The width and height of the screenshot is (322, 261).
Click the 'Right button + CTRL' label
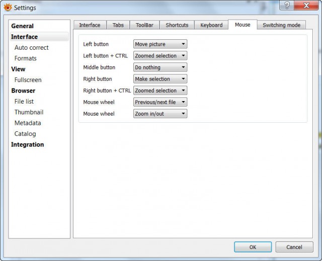tap(107, 91)
